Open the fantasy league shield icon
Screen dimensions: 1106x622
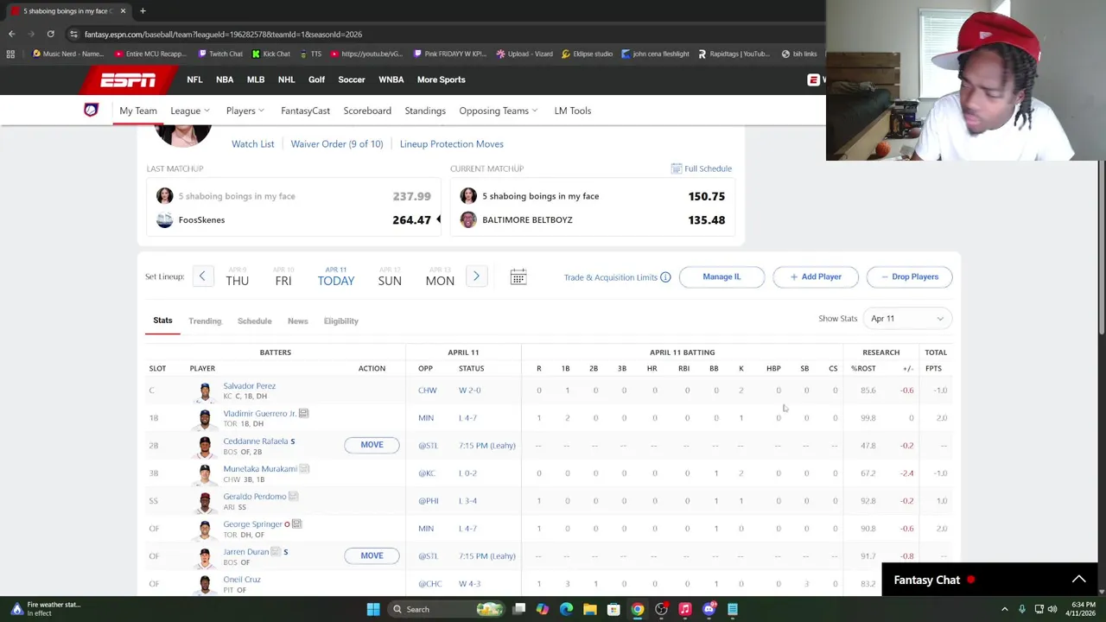click(91, 110)
